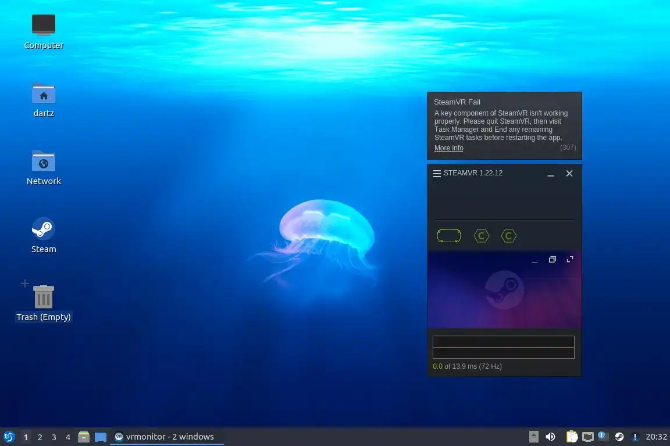Switch to workspace 1
The height and width of the screenshot is (446, 670).
coord(26,437)
